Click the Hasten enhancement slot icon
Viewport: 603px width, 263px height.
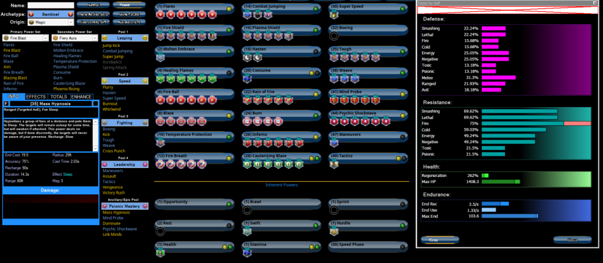[x=247, y=57]
